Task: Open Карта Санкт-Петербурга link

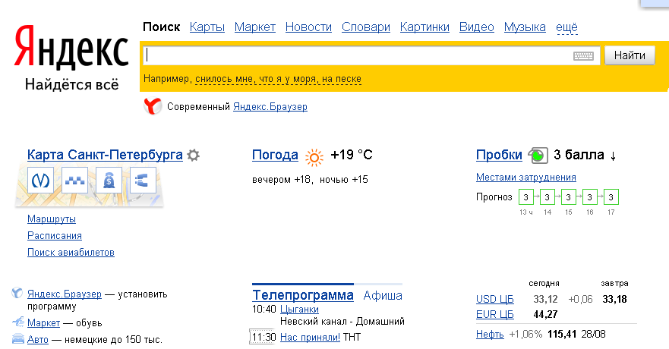Action: [x=105, y=155]
